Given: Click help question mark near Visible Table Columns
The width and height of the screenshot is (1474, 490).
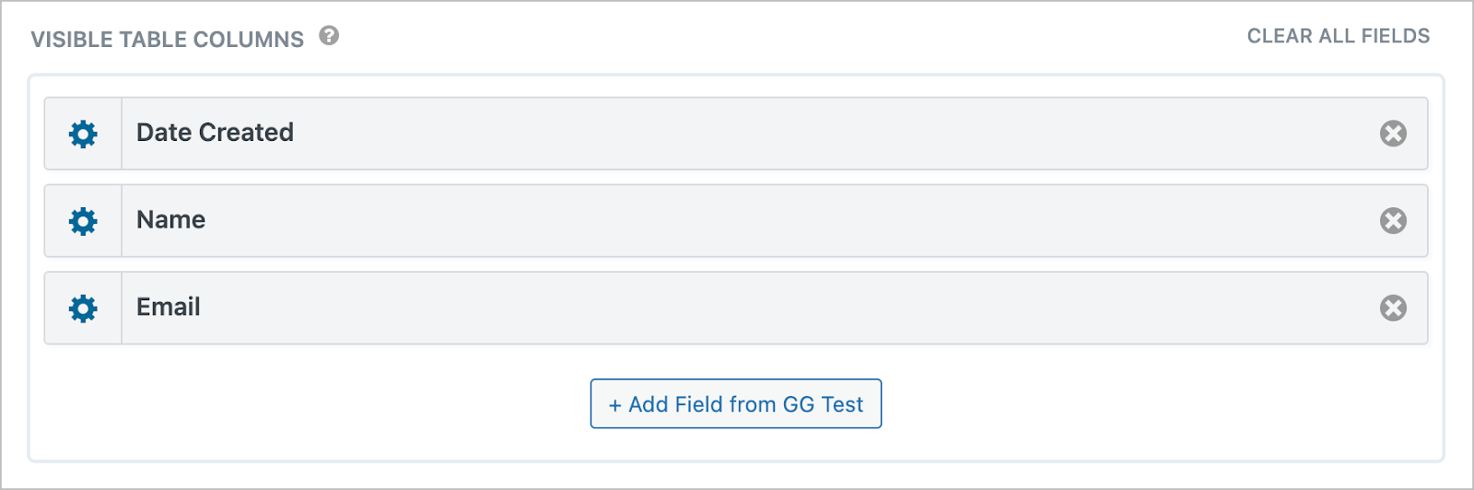Looking at the screenshot, I should coord(329,36).
